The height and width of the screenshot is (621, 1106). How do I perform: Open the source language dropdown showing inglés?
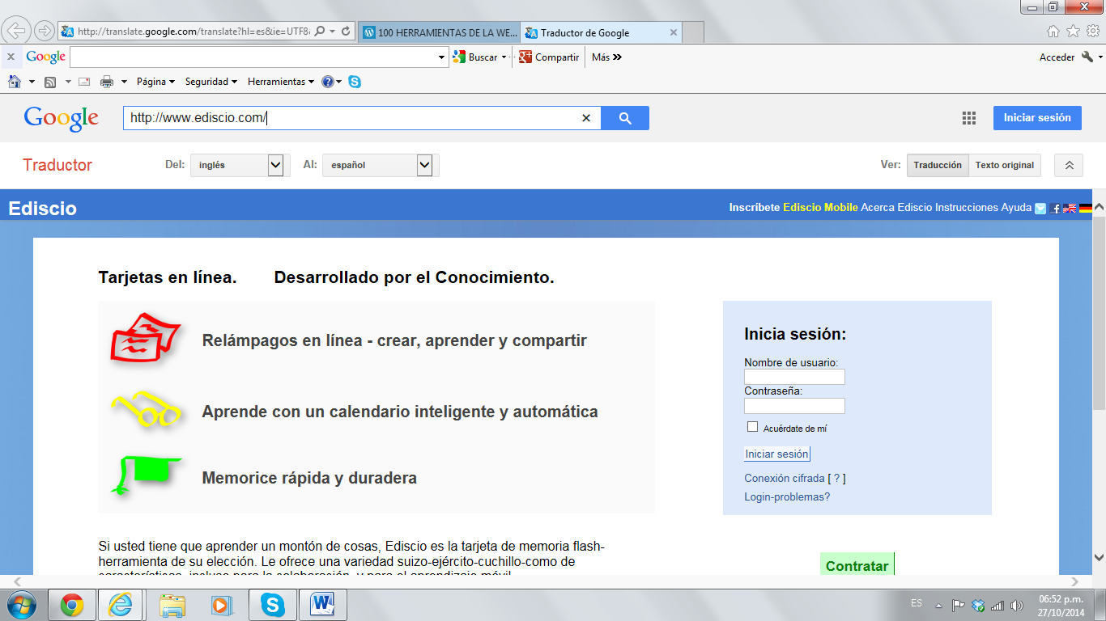[237, 165]
